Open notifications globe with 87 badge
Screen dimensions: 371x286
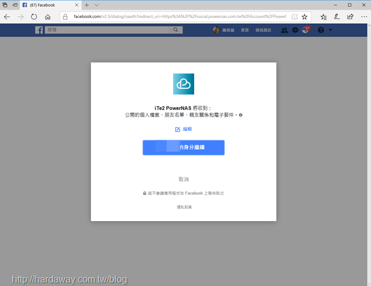point(305,30)
